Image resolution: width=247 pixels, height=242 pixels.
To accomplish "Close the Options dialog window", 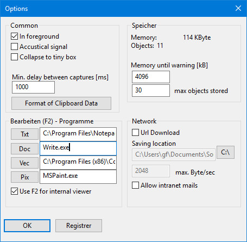I will point(238,8).
